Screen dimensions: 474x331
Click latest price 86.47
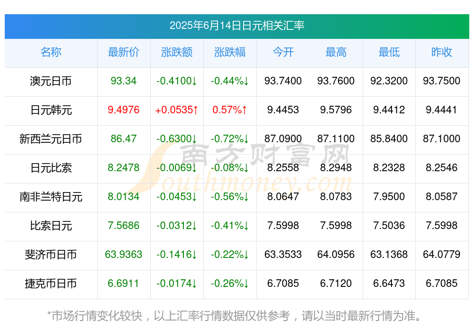point(124,138)
